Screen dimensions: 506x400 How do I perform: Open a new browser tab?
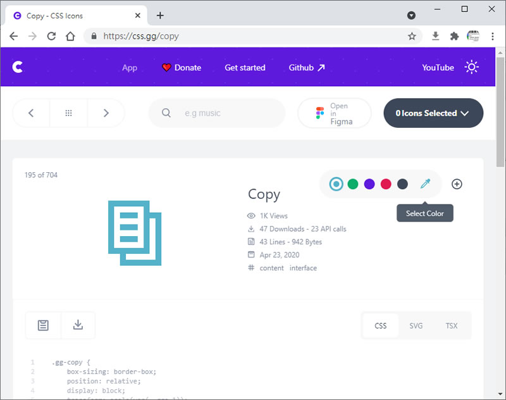click(160, 15)
